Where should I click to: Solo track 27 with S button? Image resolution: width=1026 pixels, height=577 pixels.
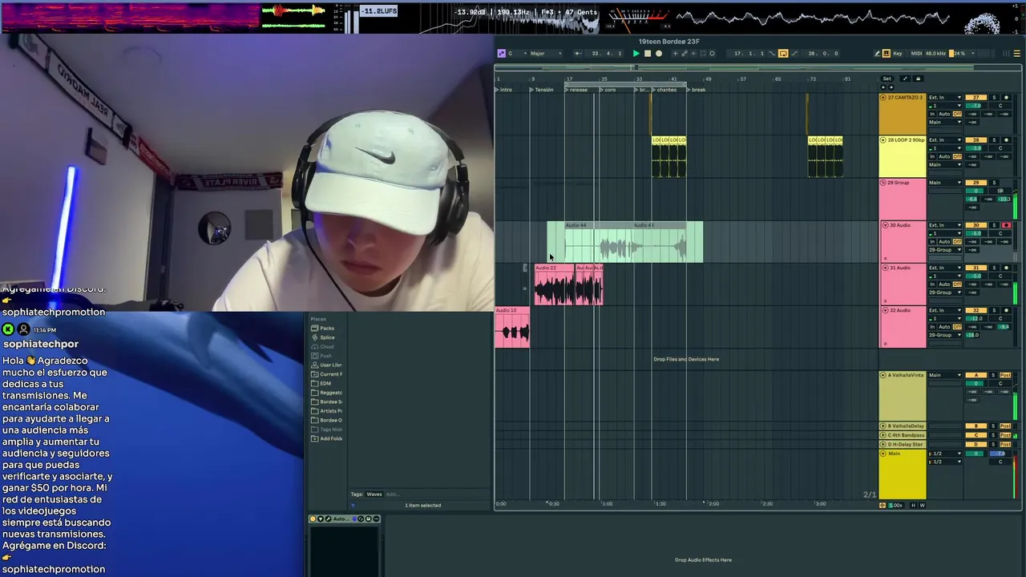click(x=994, y=97)
